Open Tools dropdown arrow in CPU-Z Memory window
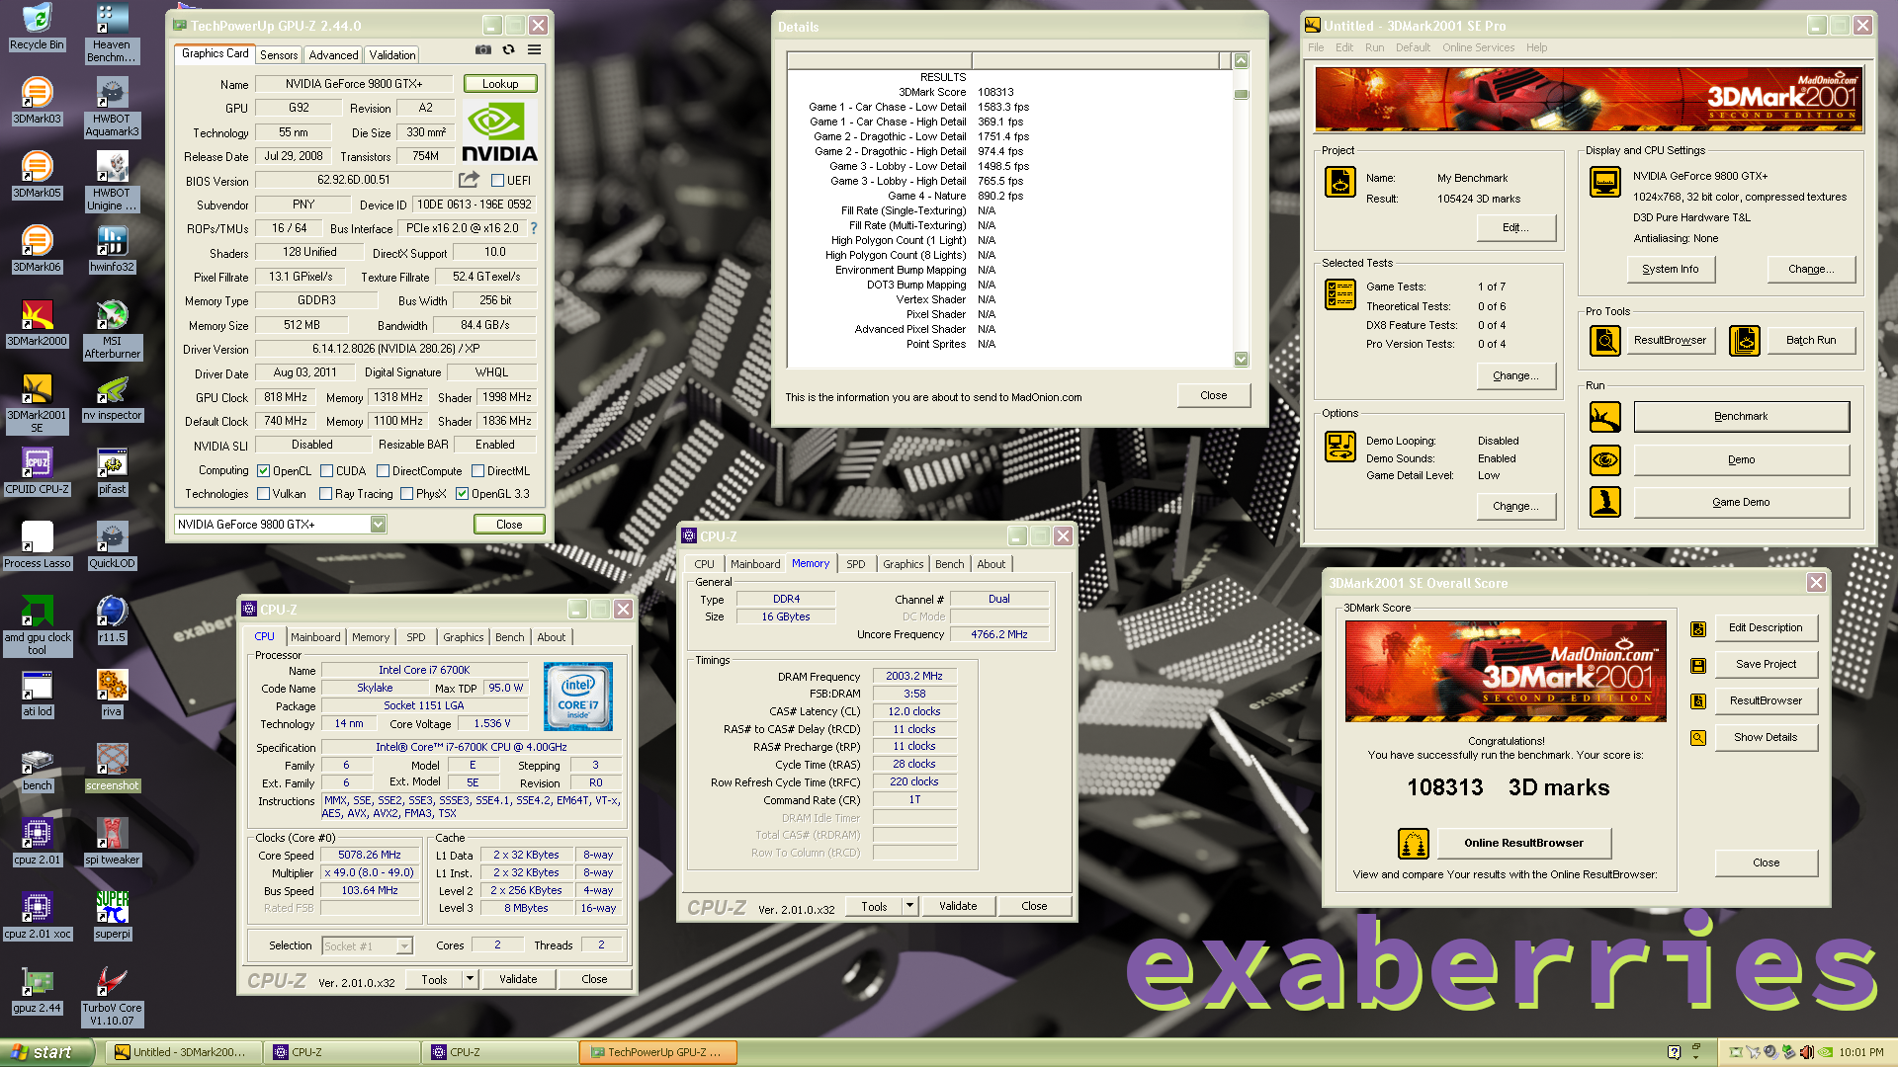 [x=909, y=906]
